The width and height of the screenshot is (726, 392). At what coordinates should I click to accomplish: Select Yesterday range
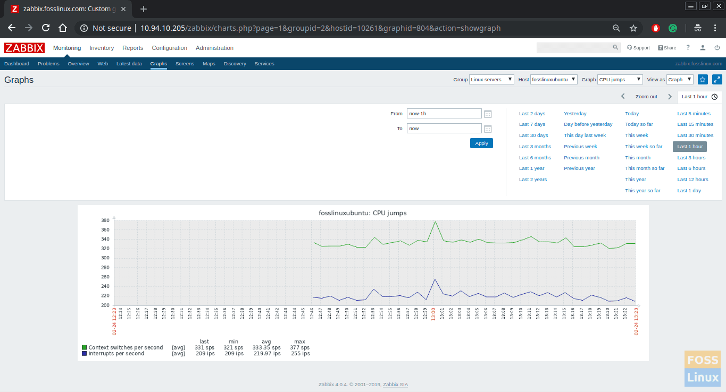click(x=575, y=114)
